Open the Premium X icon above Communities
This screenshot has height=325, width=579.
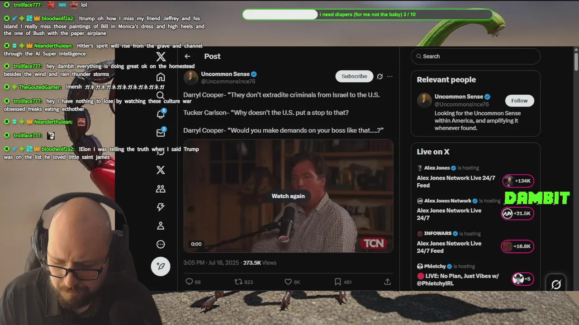point(161,170)
